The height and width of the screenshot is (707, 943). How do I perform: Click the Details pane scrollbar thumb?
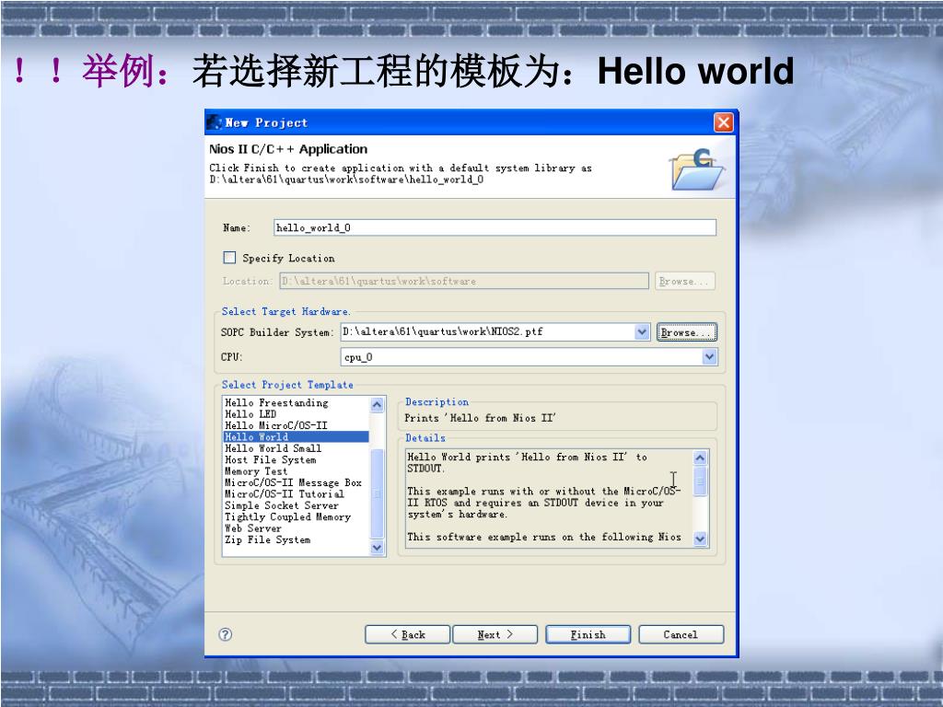700,481
